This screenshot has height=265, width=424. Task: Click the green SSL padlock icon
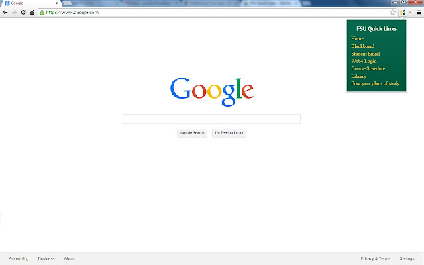coord(42,12)
